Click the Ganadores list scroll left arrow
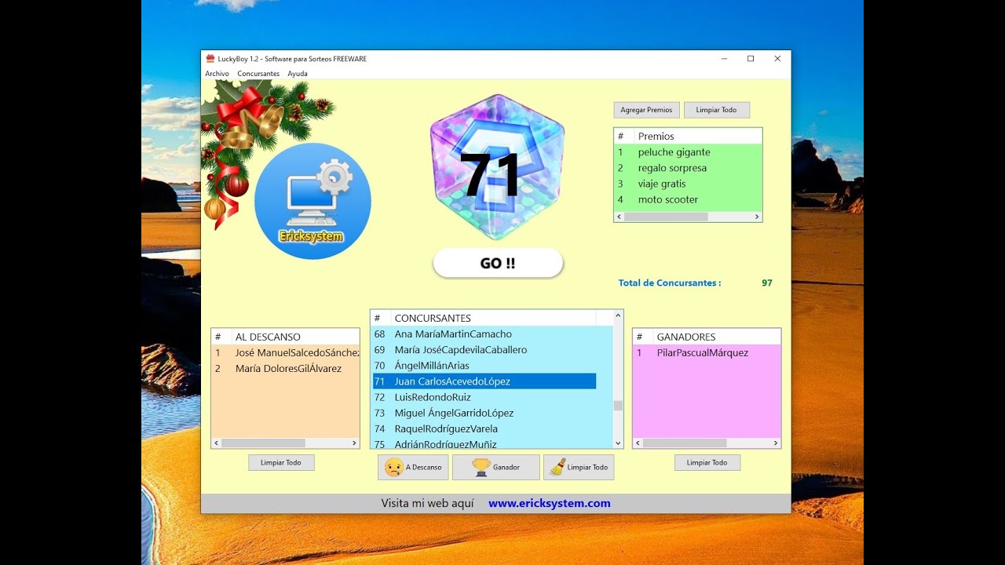Viewport: 1005px width, 565px height. pyautogui.click(x=638, y=443)
